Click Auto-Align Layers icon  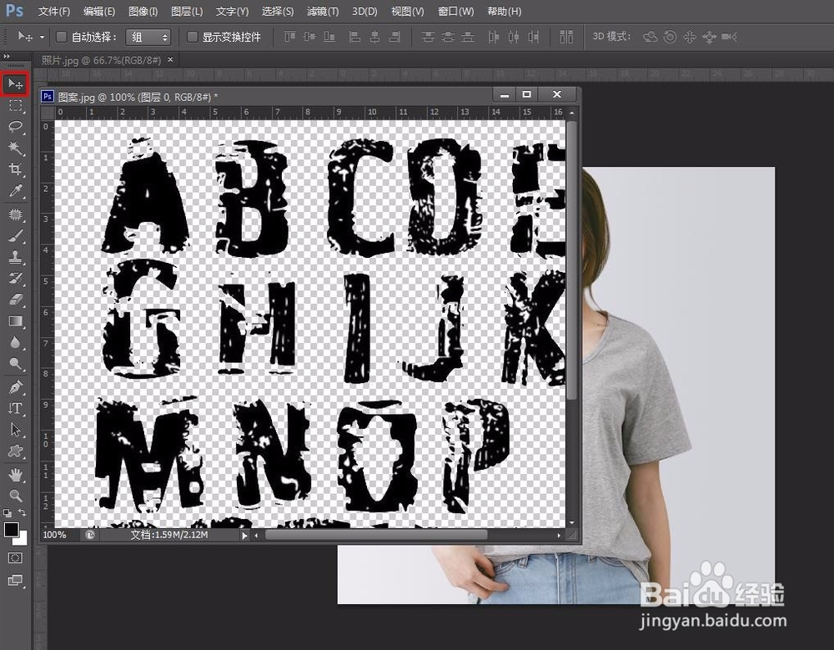tap(566, 37)
